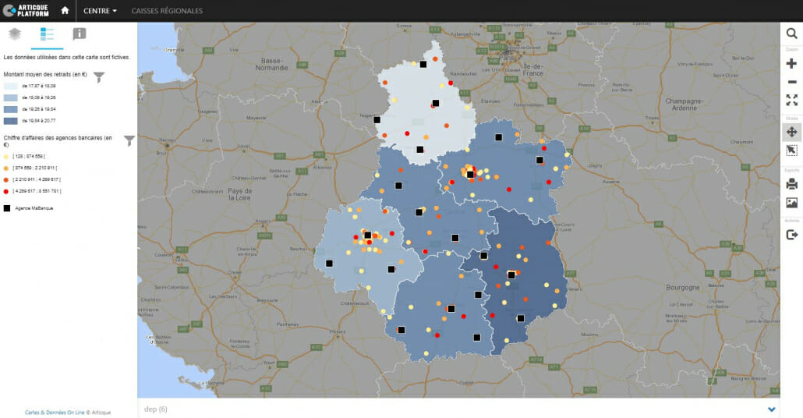
Task: Zoom in with the plus button
Action: click(791, 63)
